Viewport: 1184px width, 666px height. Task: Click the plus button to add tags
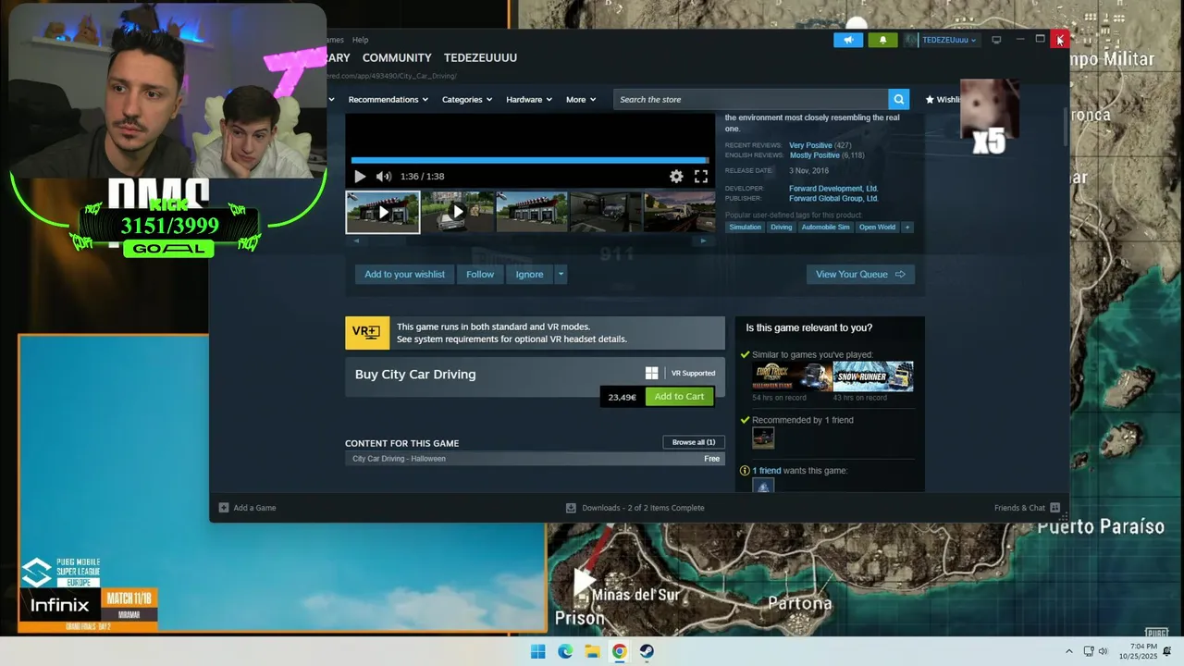coord(906,227)
